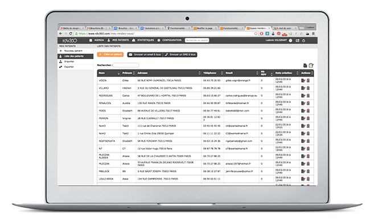Click the help question mark icon in header
Image resolution: width=387 pixels, height=222 pixels.
(x=290, y=40)
